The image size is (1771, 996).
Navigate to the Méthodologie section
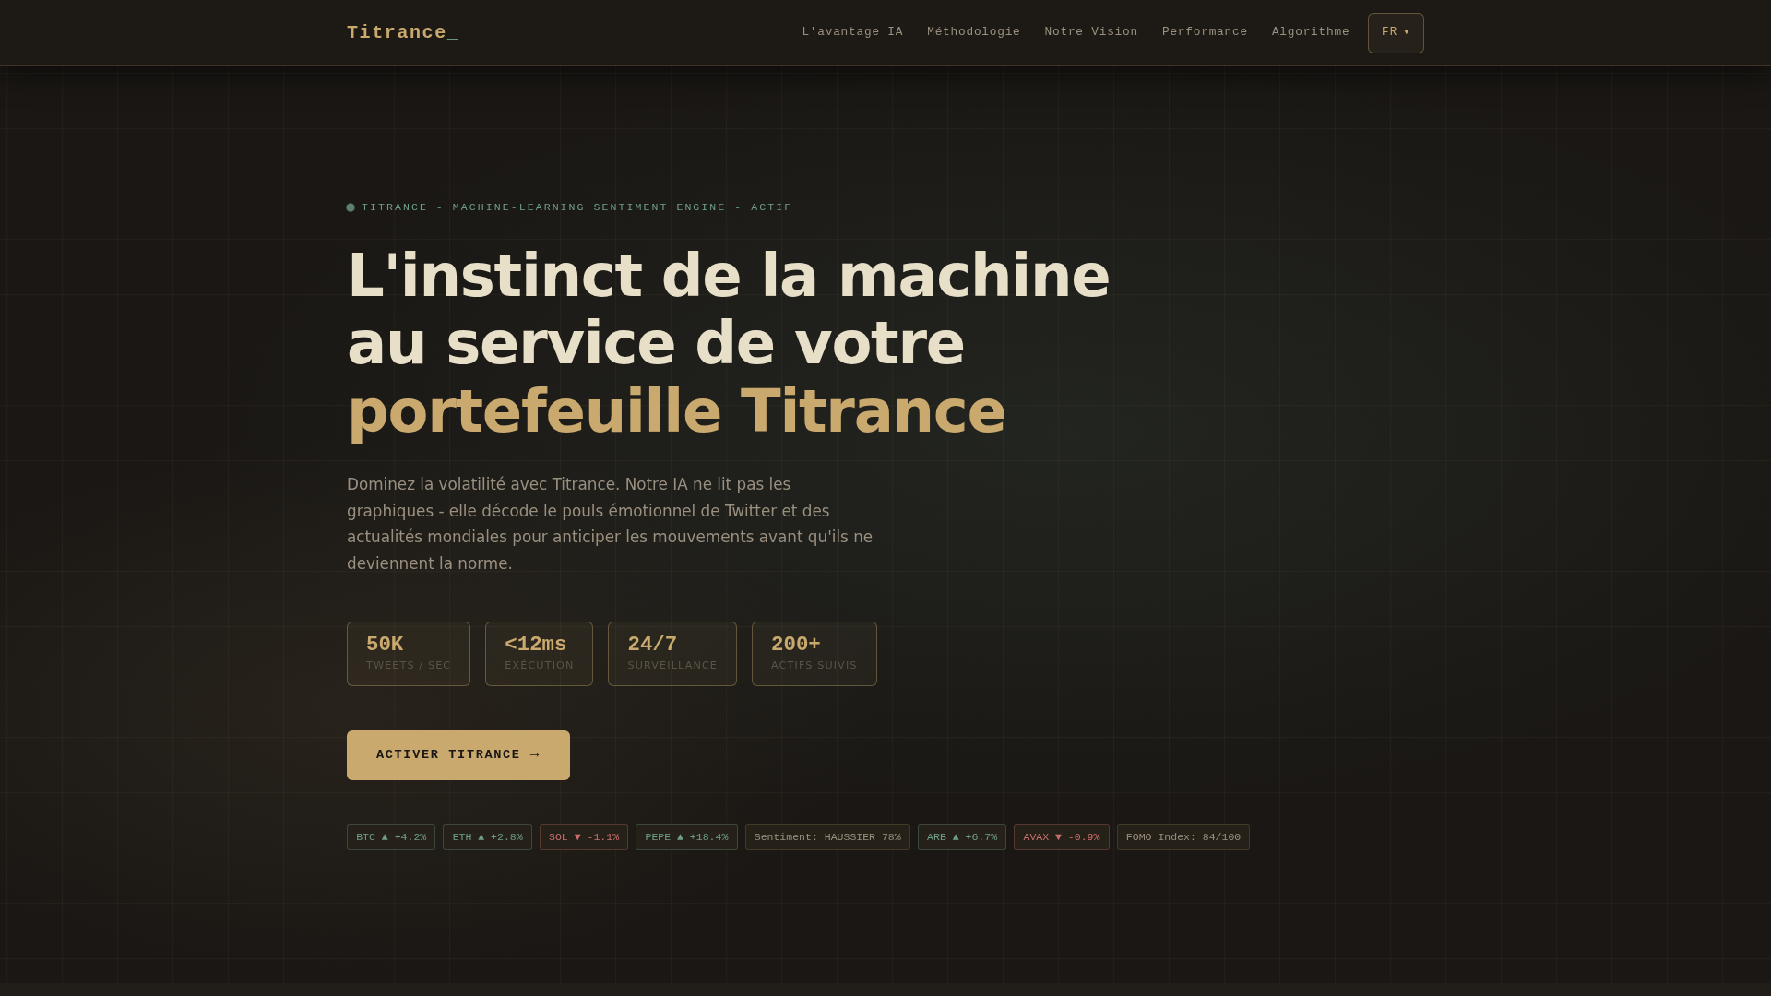click(x=973, y=32)
